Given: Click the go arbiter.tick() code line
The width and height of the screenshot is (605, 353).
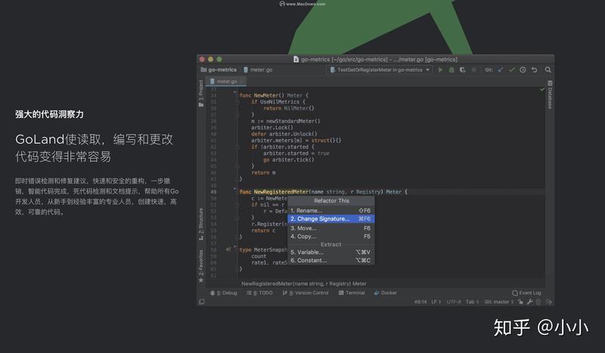Looking at the screenshot, I should [289, 159].
